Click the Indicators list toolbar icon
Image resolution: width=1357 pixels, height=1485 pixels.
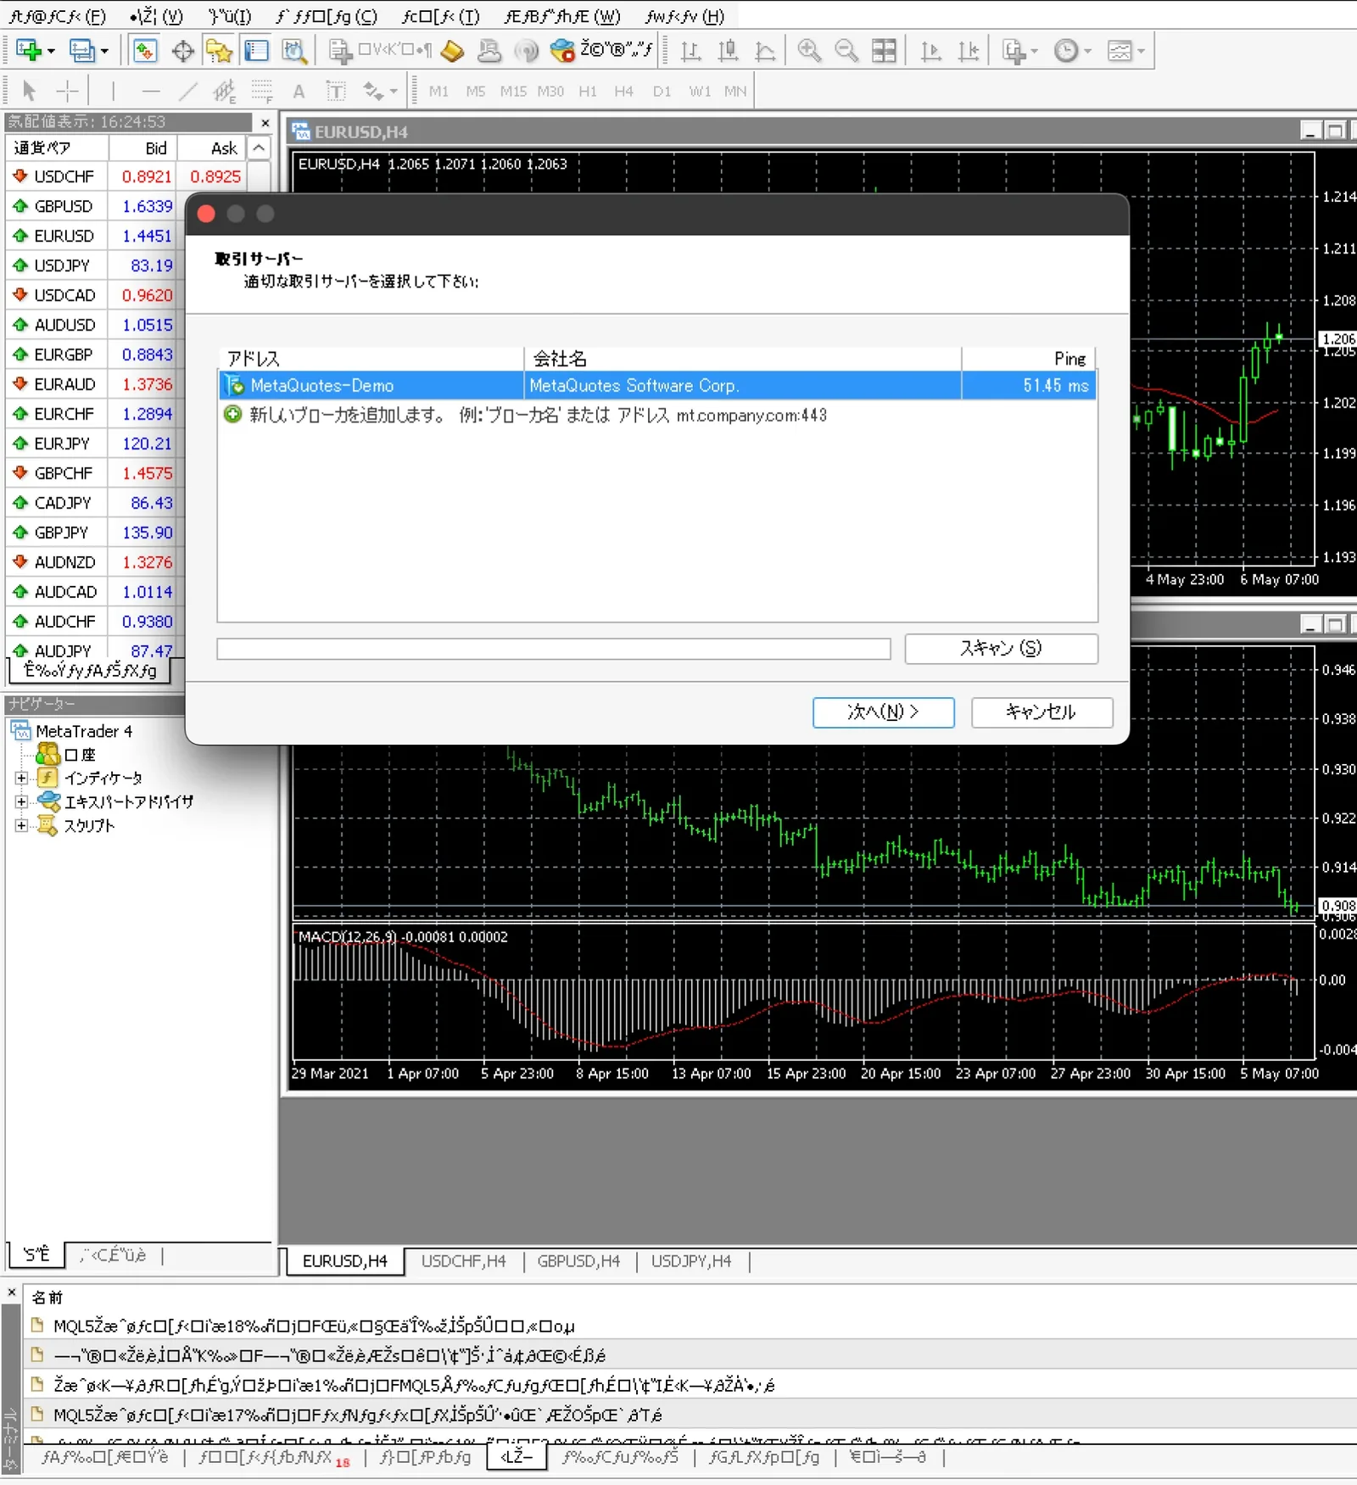coord(1014,51)
